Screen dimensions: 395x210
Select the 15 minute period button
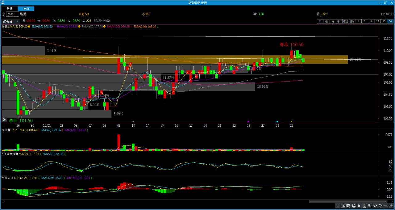click(377, 21)
